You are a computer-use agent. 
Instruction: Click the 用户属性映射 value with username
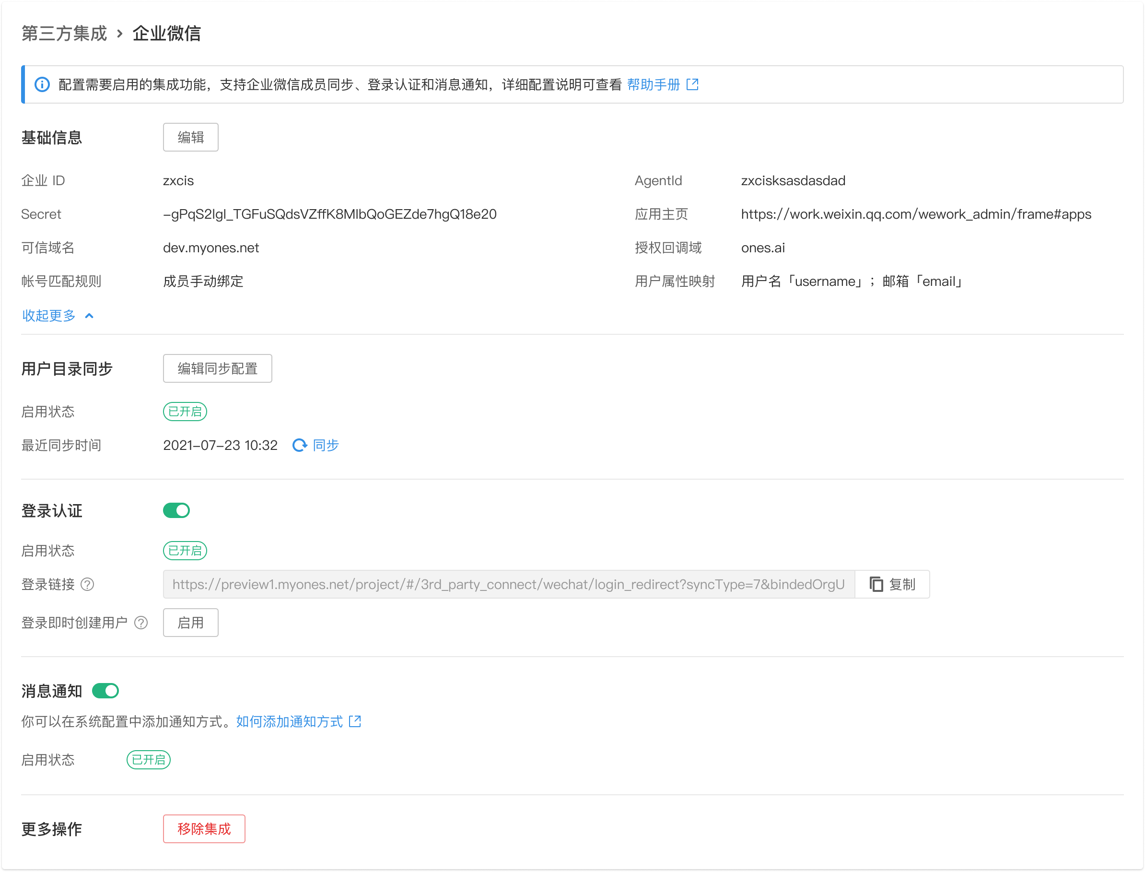[x=853, y=282]
